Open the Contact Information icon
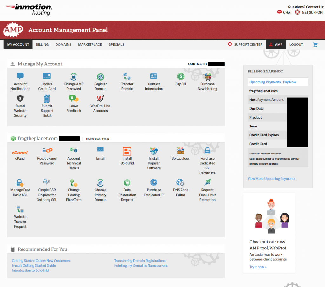 [x=154, y=76]
